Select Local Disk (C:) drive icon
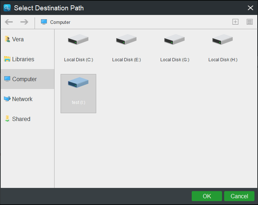This screenshot has height=205, width=258. pos(78,40)
